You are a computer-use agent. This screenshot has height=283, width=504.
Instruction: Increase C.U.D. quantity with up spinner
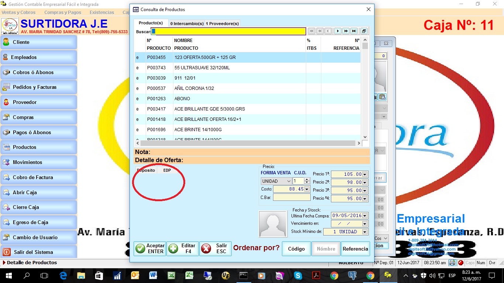[307, 179]
